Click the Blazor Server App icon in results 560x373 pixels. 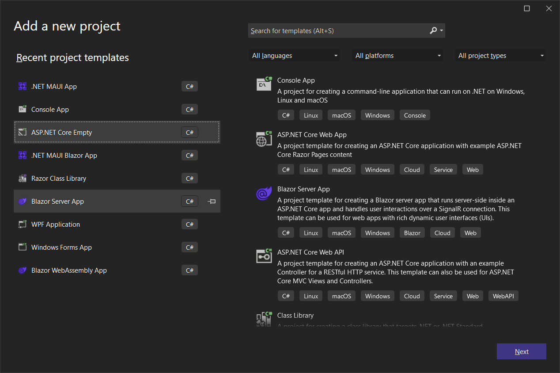pyautogui.click(x=264, y=193)
